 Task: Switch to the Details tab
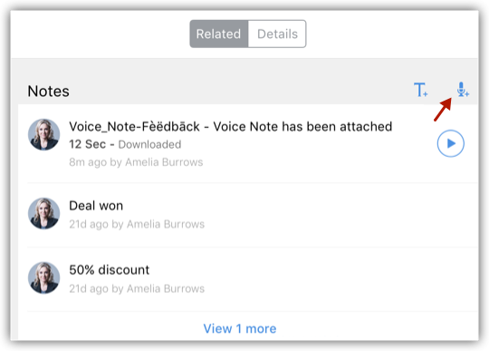[277, 34]
